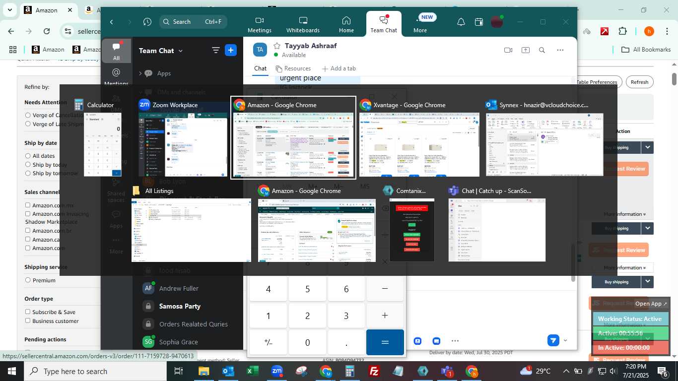678x381 pixels.
Task: Open Chrome extensions puzzle icon
Action: coord(622,31)
